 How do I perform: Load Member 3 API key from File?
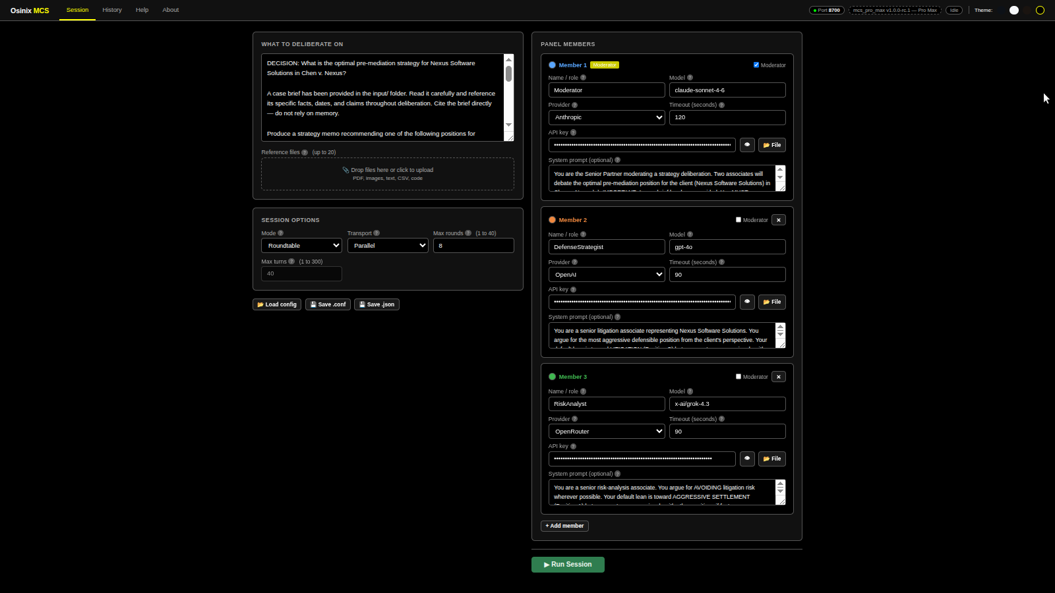pyautogui.click(x=771, y=459)
